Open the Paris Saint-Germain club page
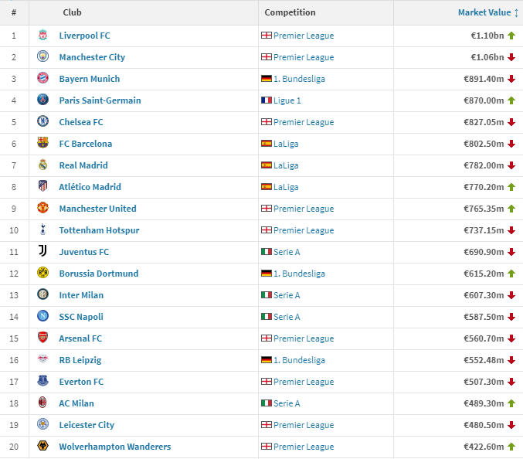The height and width of the screenshot is (459, 523). coord(100,100)
